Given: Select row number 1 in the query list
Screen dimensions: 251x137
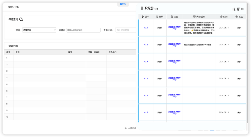Looking at the screenshot, I should pos(70,58).
